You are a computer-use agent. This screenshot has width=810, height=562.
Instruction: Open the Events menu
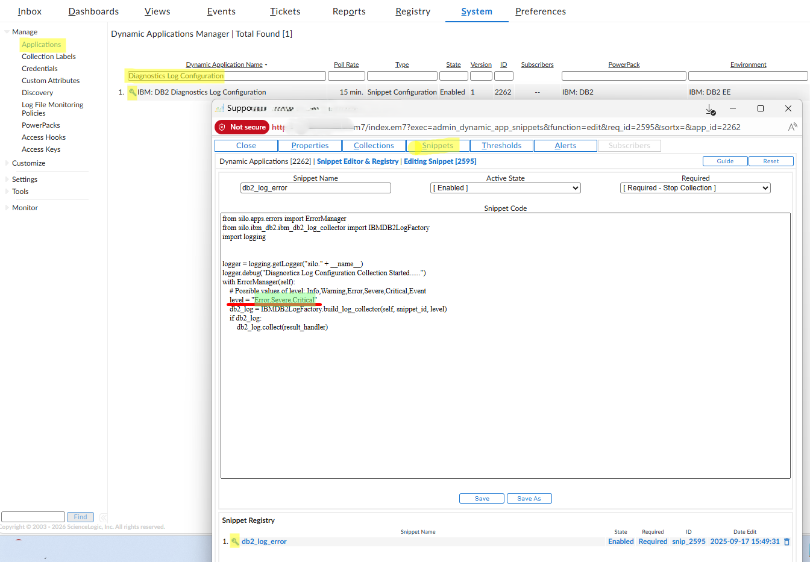click(x=221, y=11)
